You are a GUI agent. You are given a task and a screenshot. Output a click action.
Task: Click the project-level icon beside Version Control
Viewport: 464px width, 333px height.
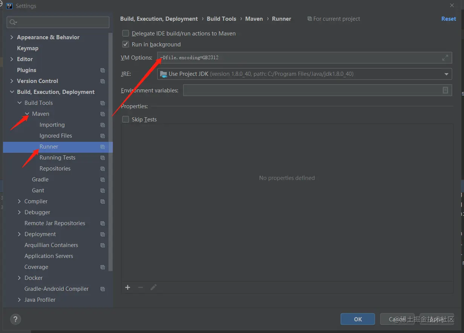pos(102,81)
